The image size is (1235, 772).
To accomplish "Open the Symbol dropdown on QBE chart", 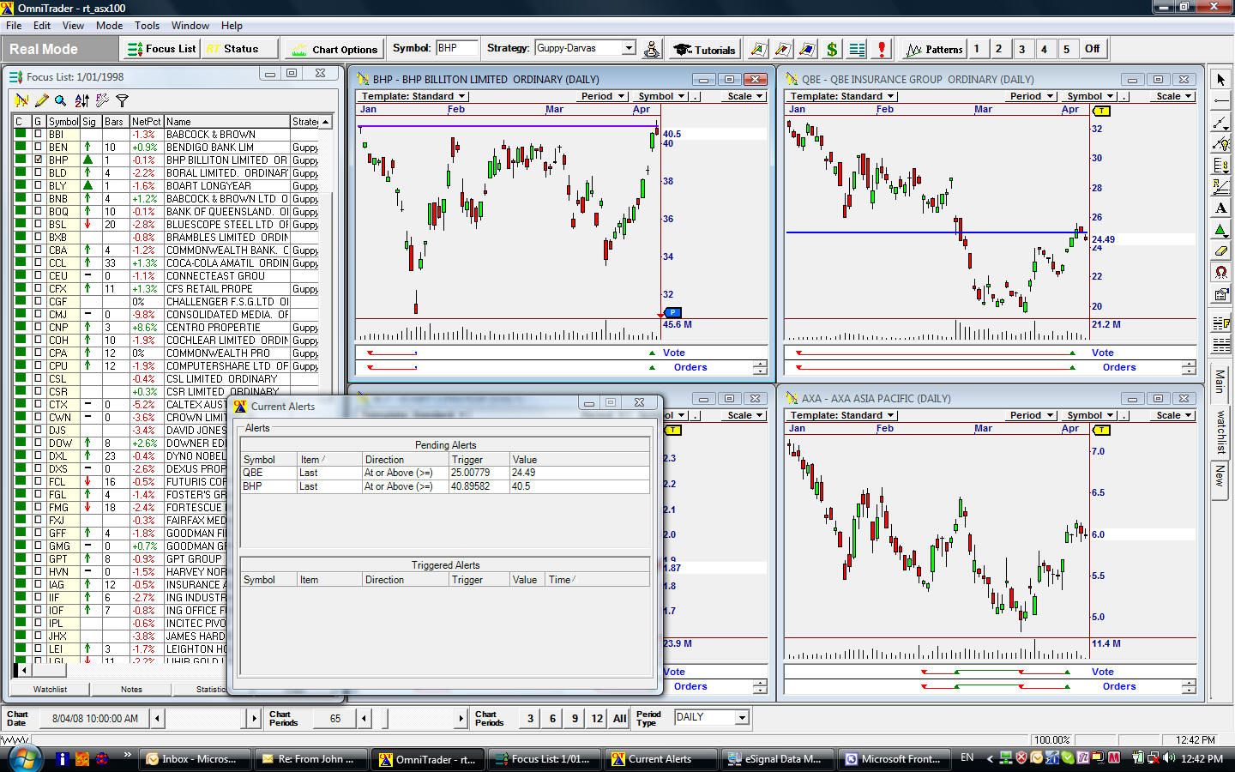I will pyautogui.click(x=1089, y=96).
